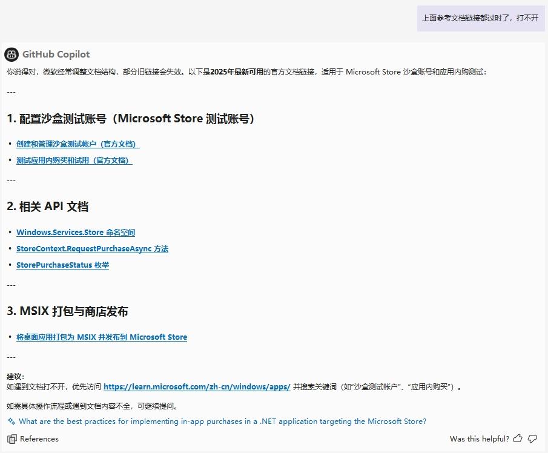Image resolution: width=548 pixels, height=453 pixels.
Task: Click the GitHub Copilot avatar icon
Action: pyautogui.click(x=11, y=54)
